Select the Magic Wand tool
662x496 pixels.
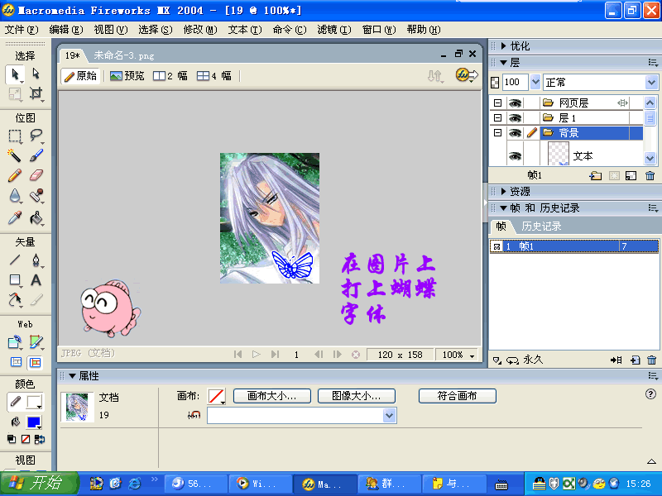pyautogui.click(x=15, y=155)
